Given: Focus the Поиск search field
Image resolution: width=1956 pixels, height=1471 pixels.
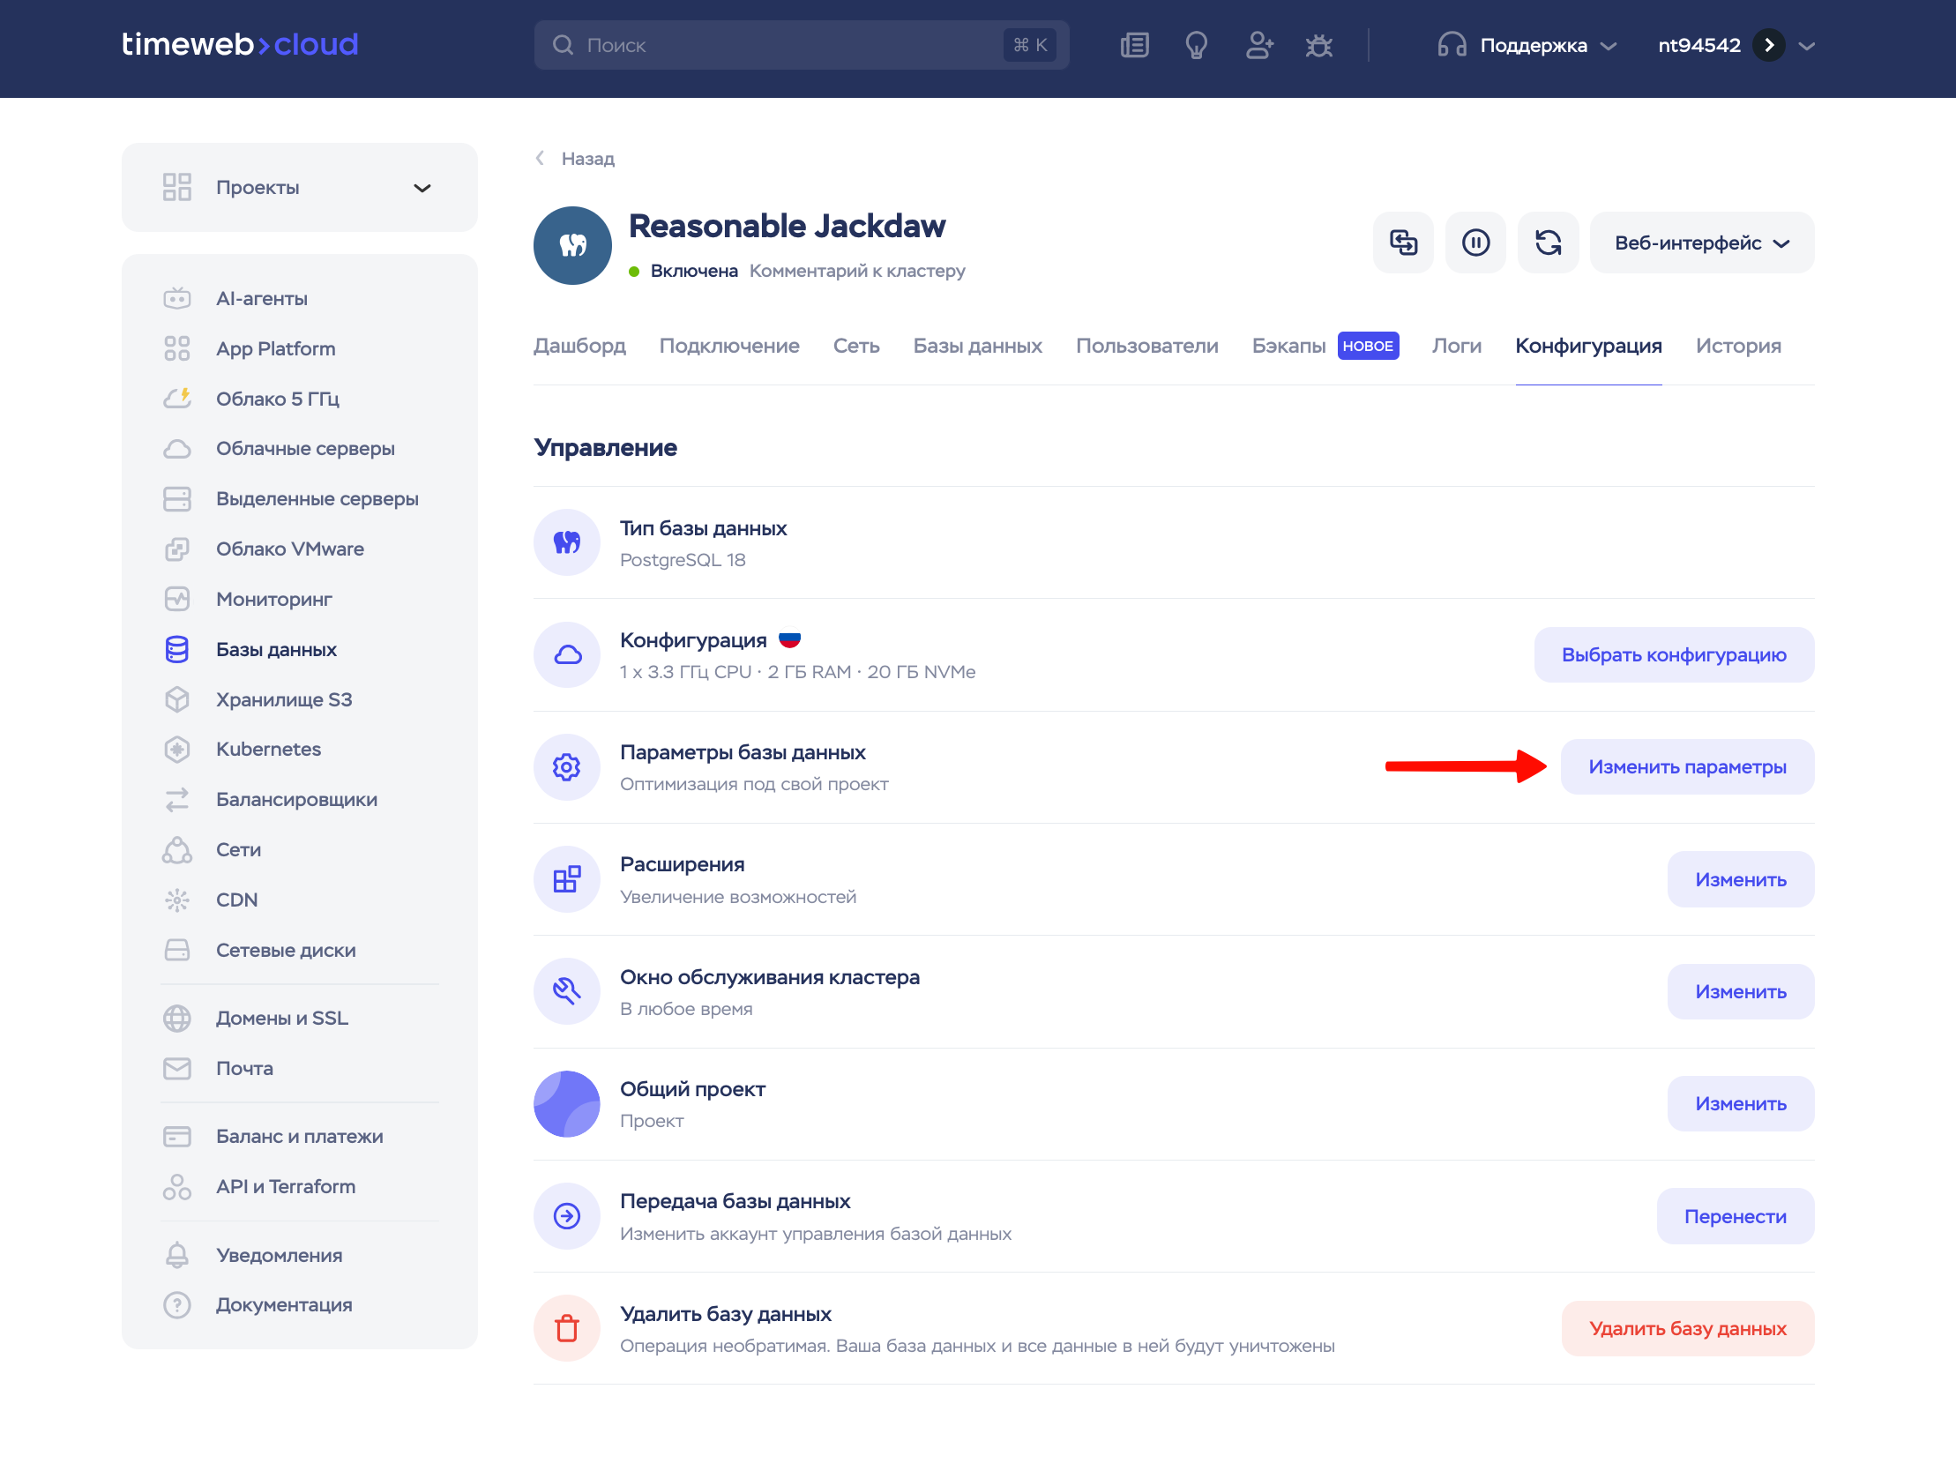Looking at the screenshot, I should (x=801, y=45).
